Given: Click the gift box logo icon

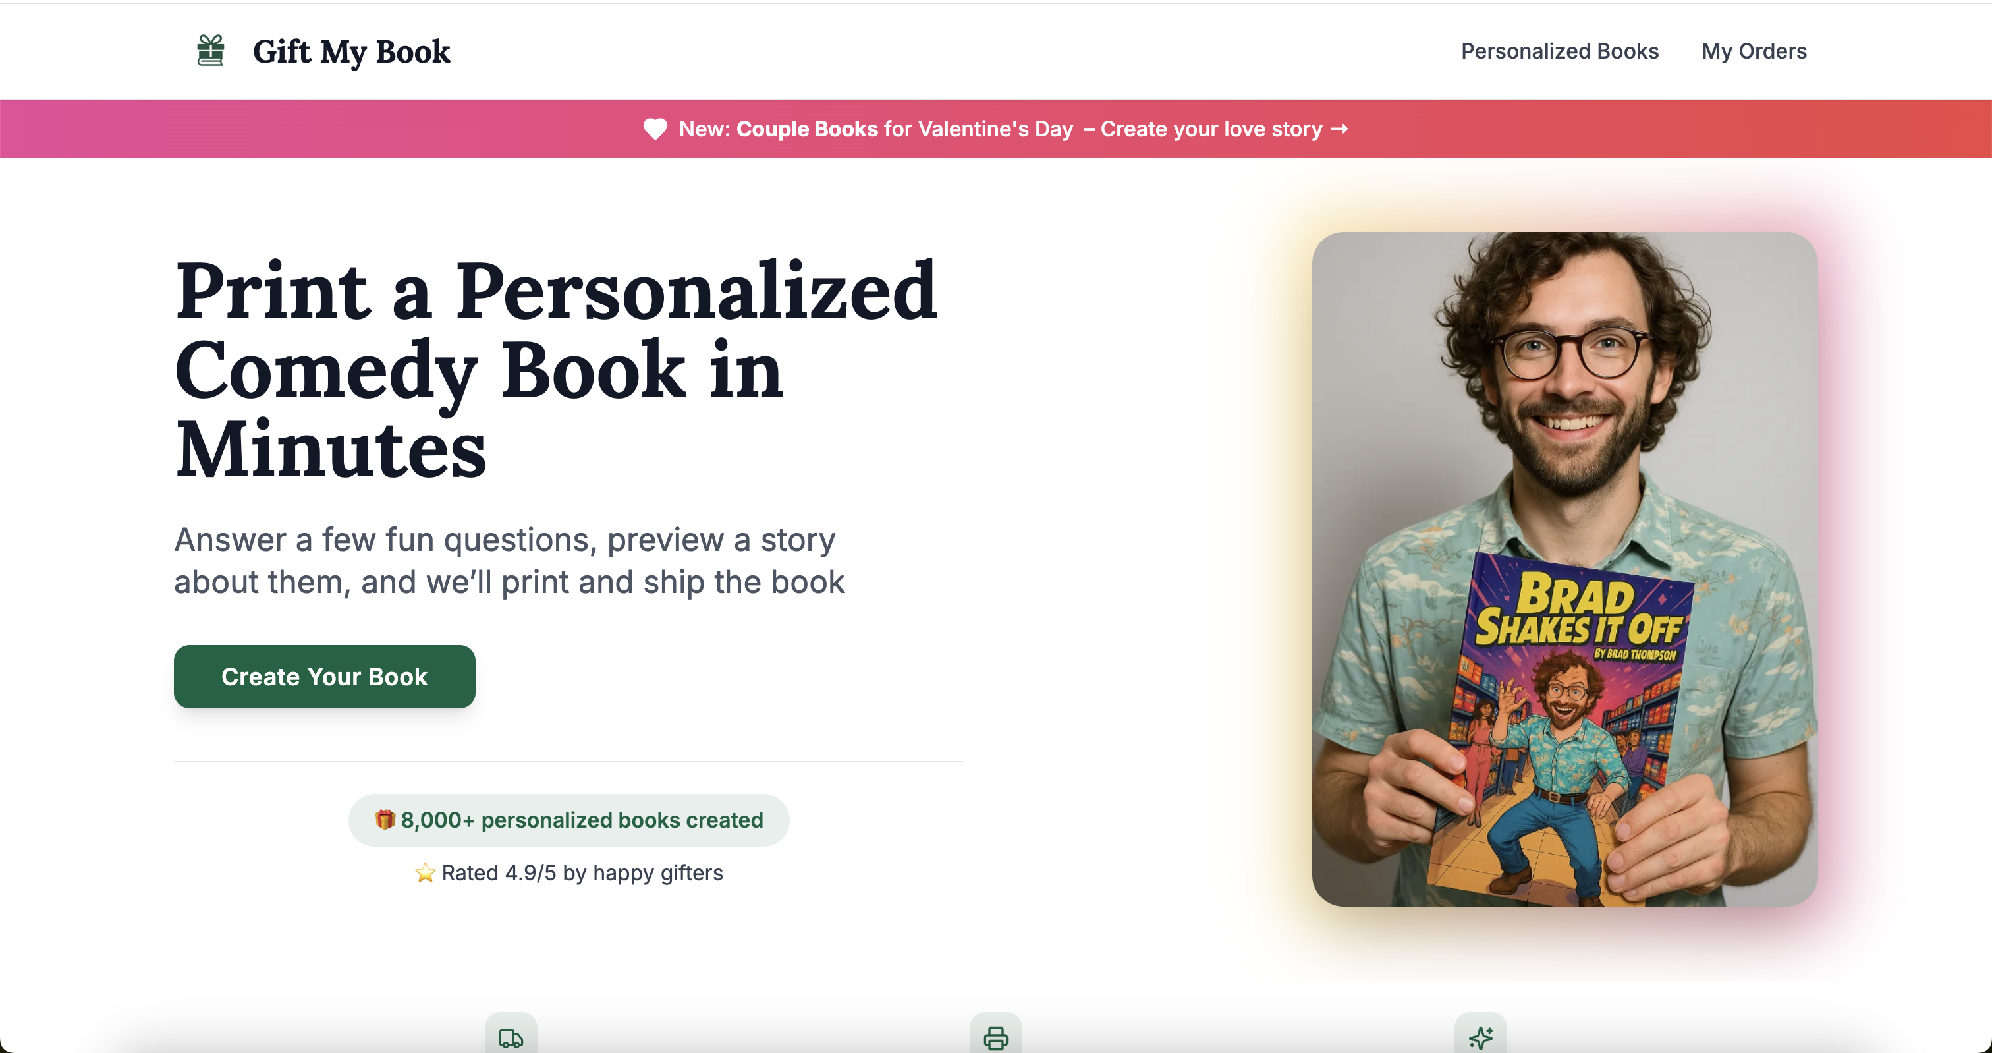Looking at the screenshot, I should point(209,49).
